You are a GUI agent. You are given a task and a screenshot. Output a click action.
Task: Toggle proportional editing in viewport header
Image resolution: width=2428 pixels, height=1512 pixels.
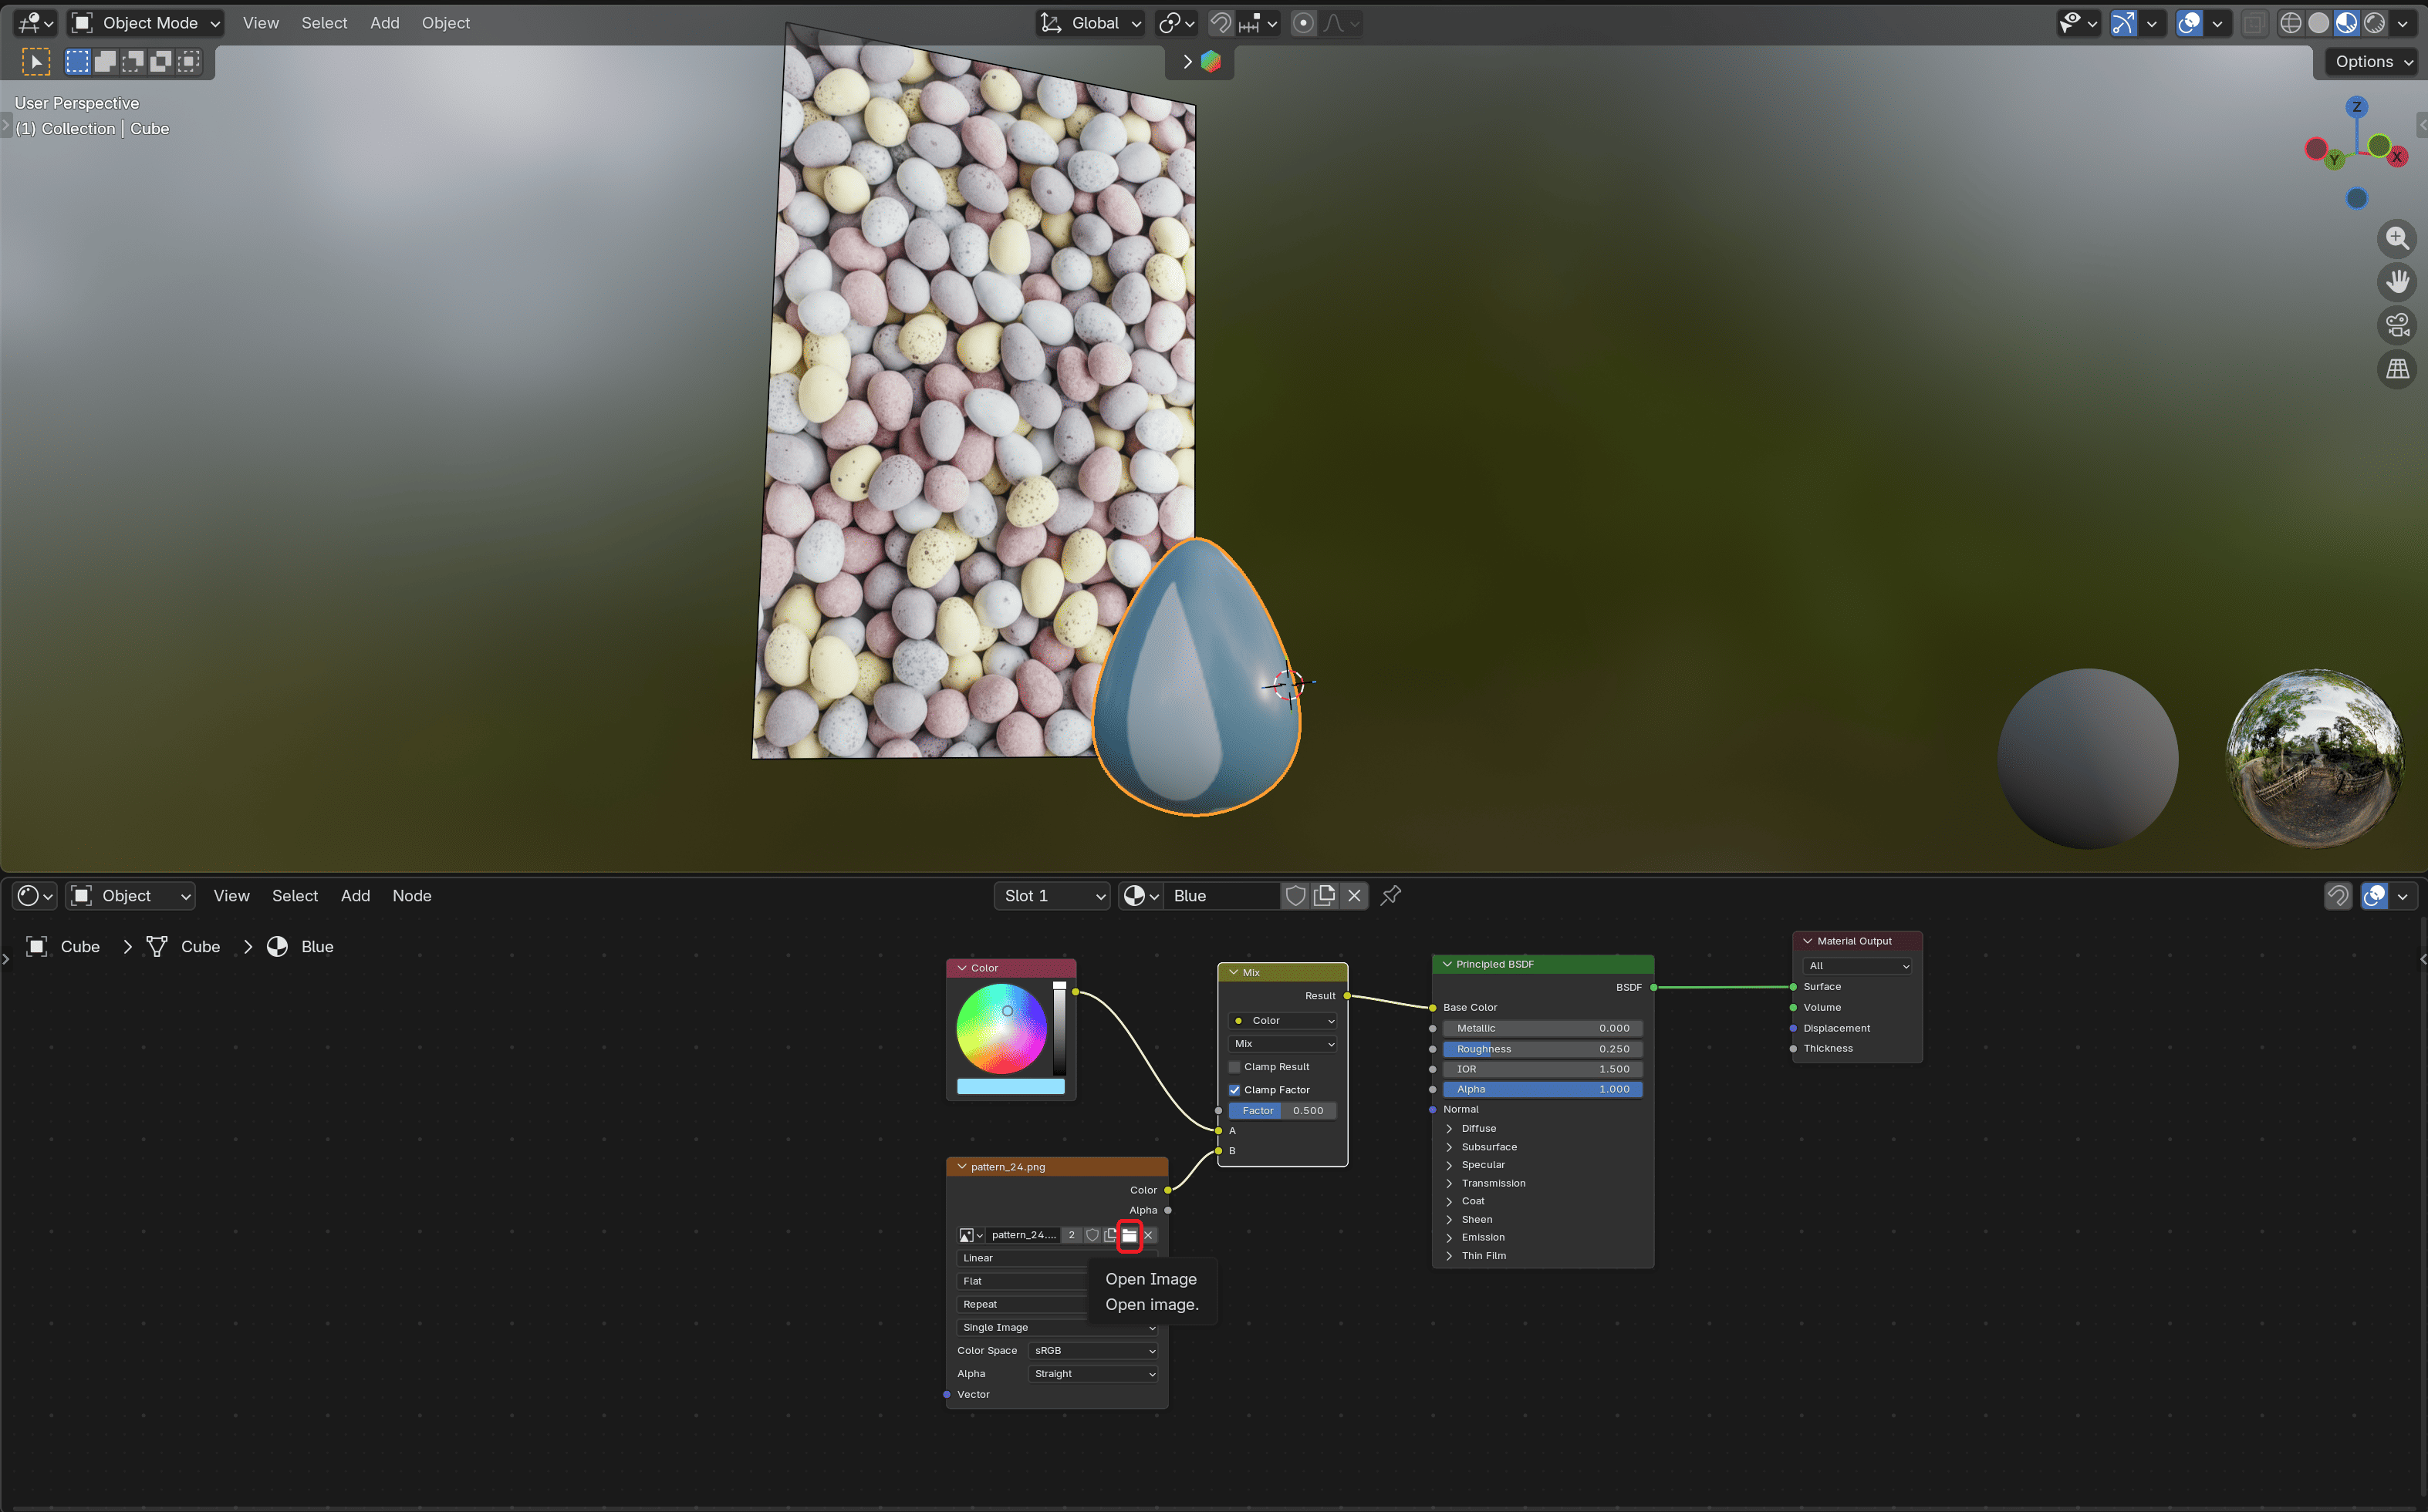click(x=1302, y=23)
